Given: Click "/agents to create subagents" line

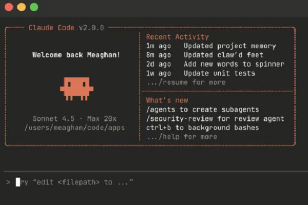Looking at the screenshot, I should coord(202,110).
